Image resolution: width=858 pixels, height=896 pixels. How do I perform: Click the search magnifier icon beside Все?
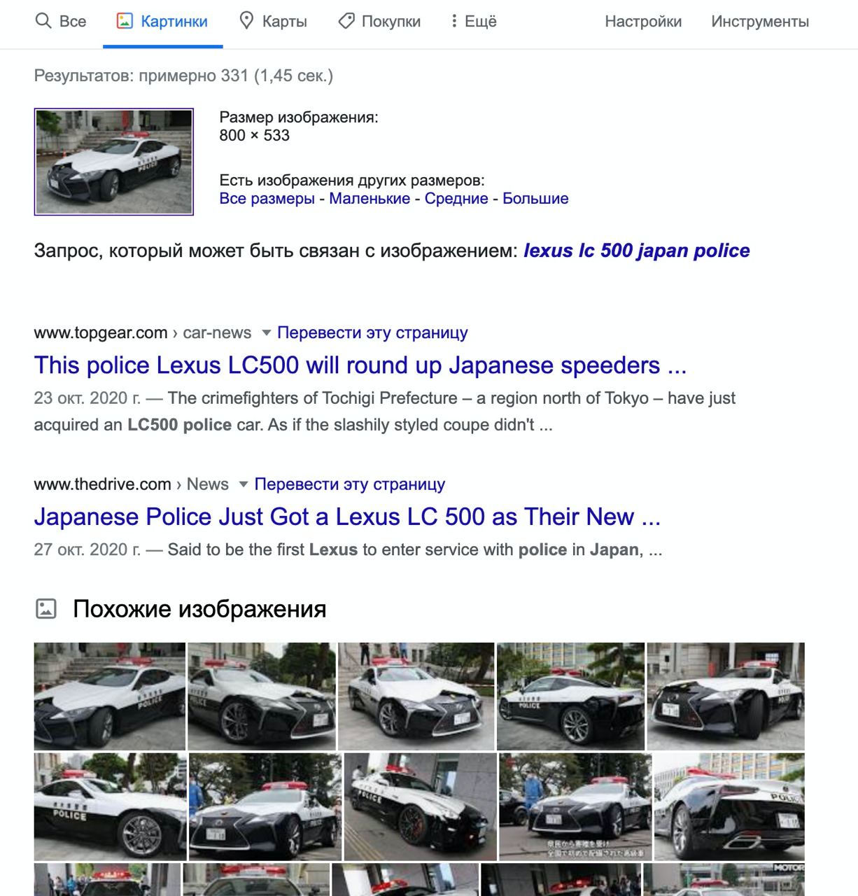pos(43,21)
